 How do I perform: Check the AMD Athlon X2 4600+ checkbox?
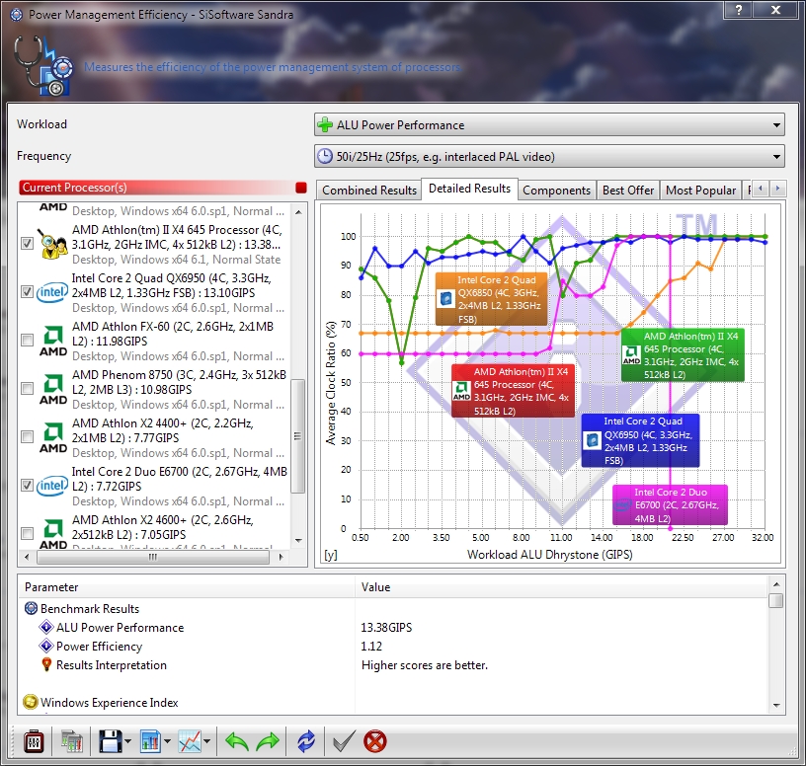click(x=28, y=533)
